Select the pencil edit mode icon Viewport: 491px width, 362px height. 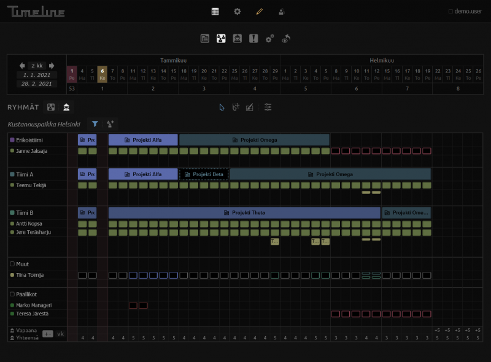point(259,11)
